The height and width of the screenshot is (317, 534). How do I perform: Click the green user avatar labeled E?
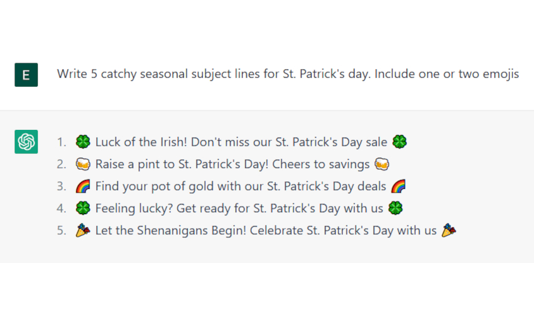(x=26, y=75)
